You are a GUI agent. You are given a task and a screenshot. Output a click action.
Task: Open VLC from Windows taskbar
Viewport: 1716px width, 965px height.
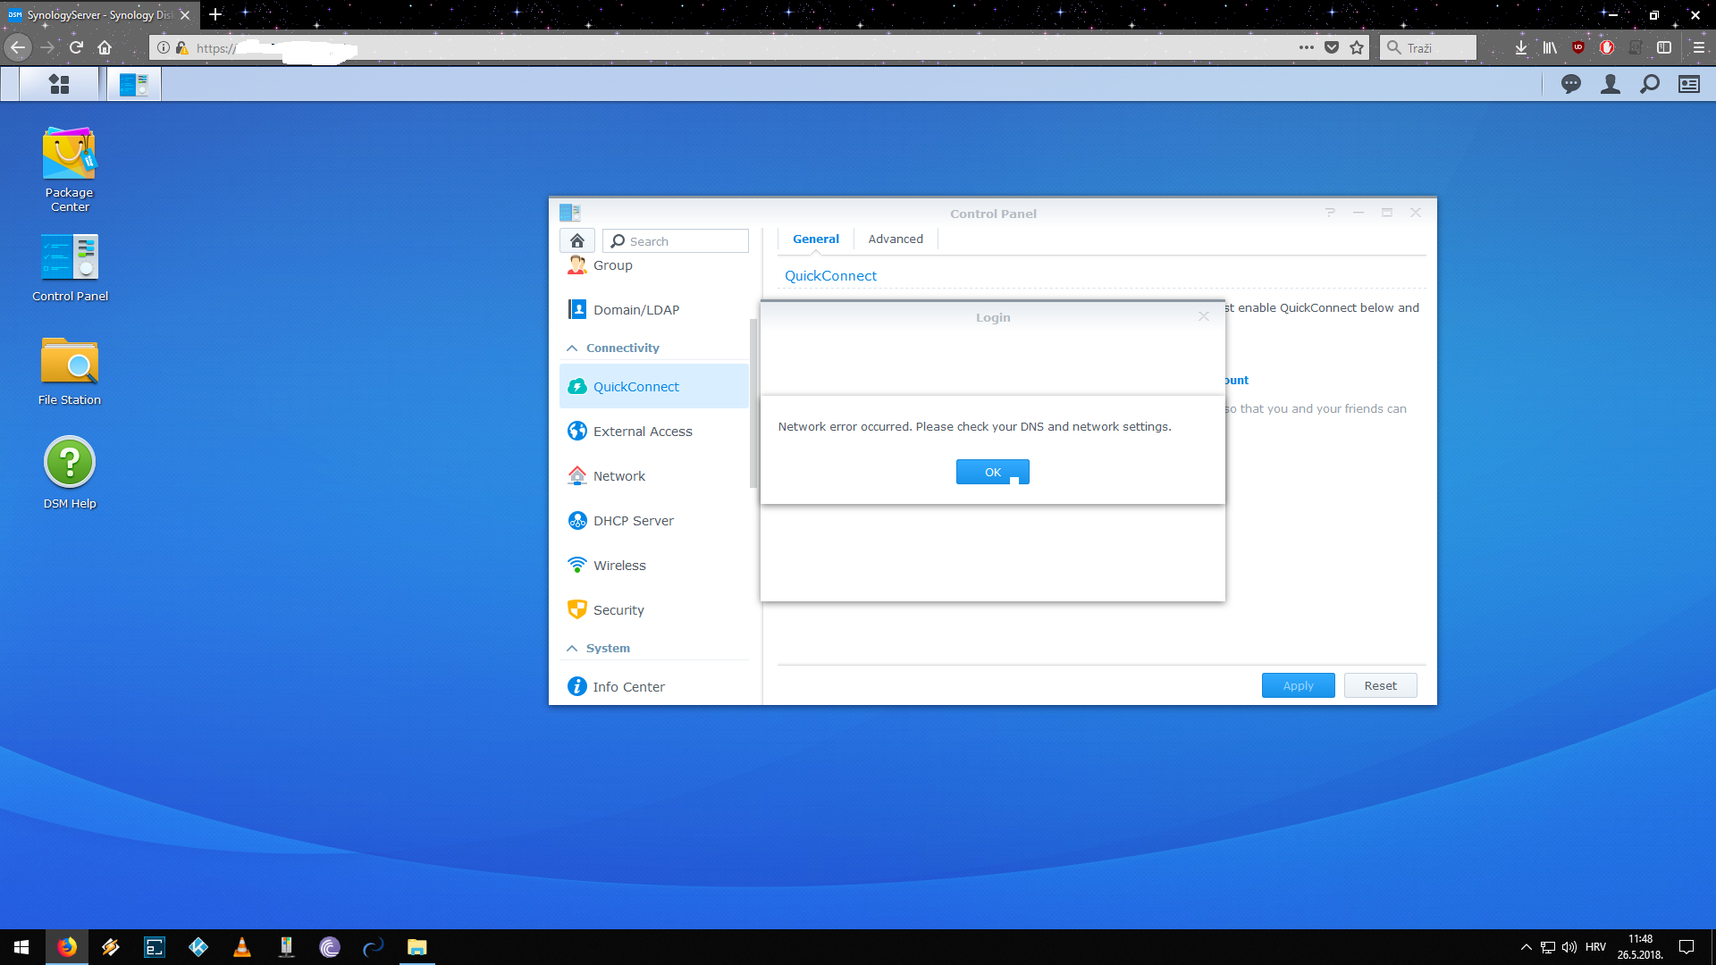click(242, 947)
